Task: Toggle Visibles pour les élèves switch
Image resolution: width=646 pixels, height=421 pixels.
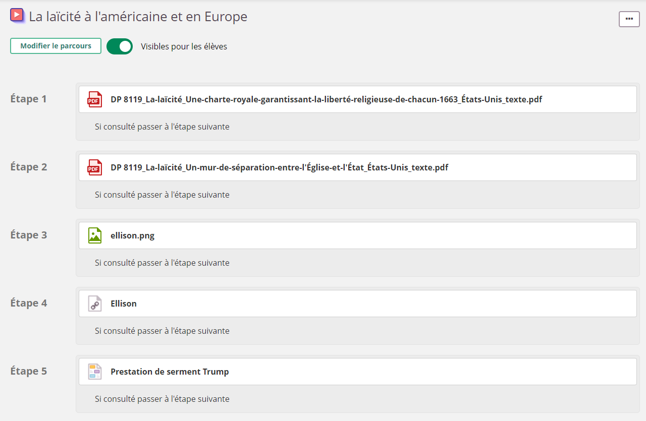Action: coord(120,46)
